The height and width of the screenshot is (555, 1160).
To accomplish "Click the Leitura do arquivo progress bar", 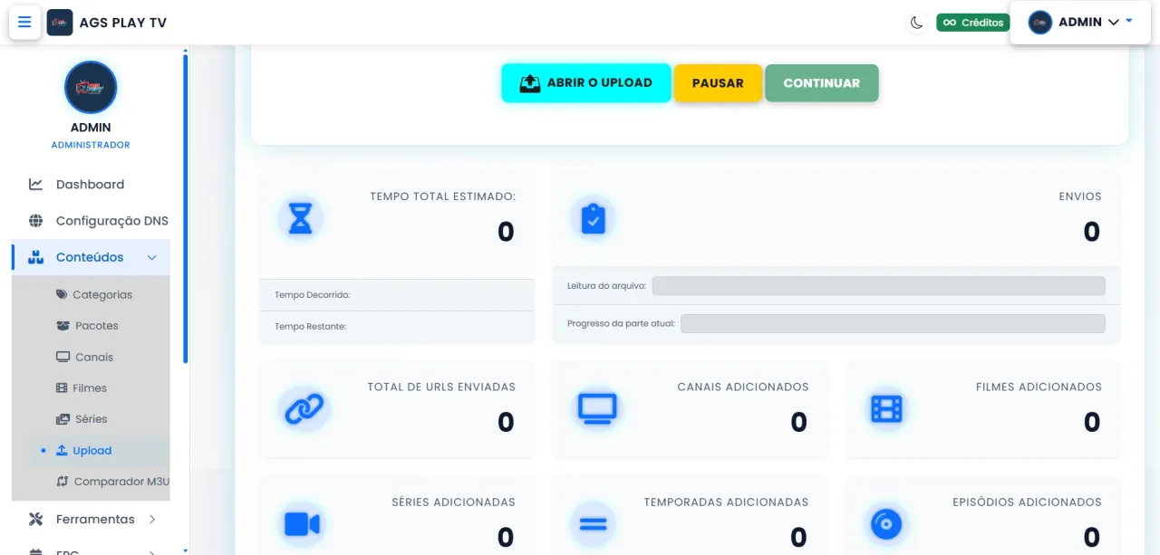I will (878, 285).
